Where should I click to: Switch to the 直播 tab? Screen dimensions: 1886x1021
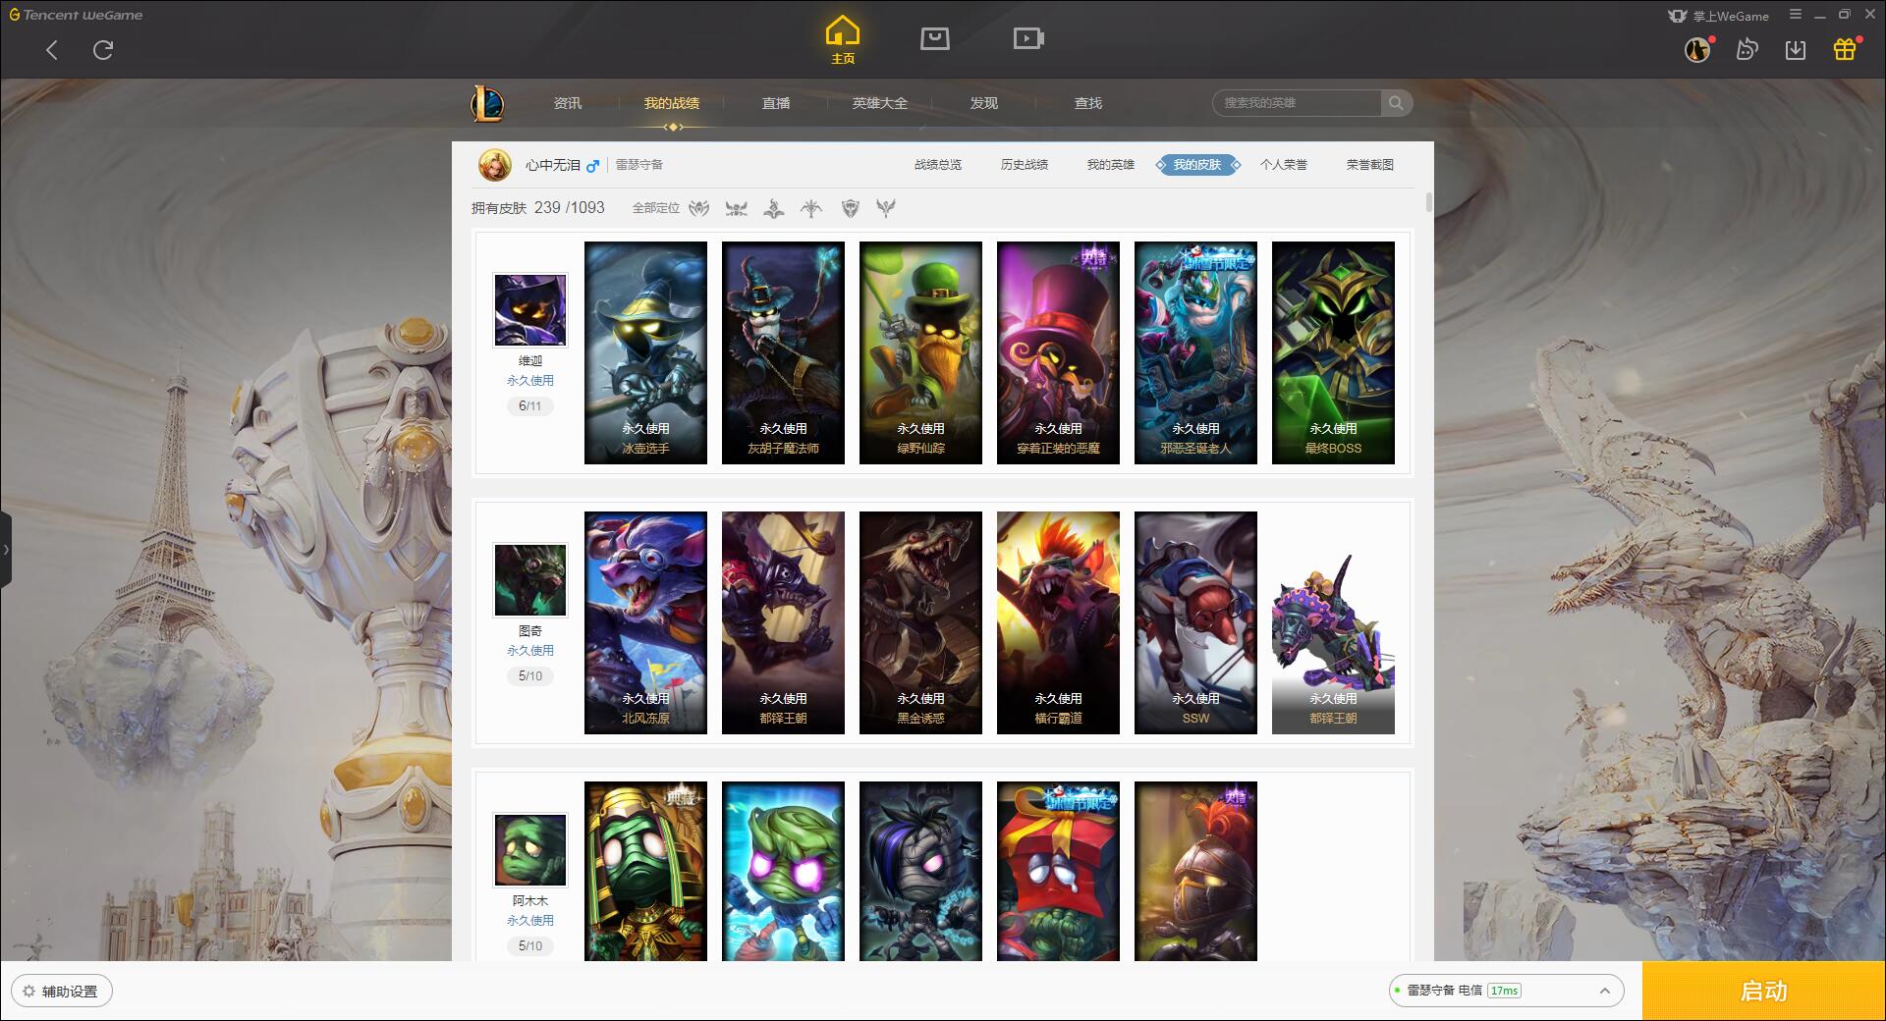[776, 103]
